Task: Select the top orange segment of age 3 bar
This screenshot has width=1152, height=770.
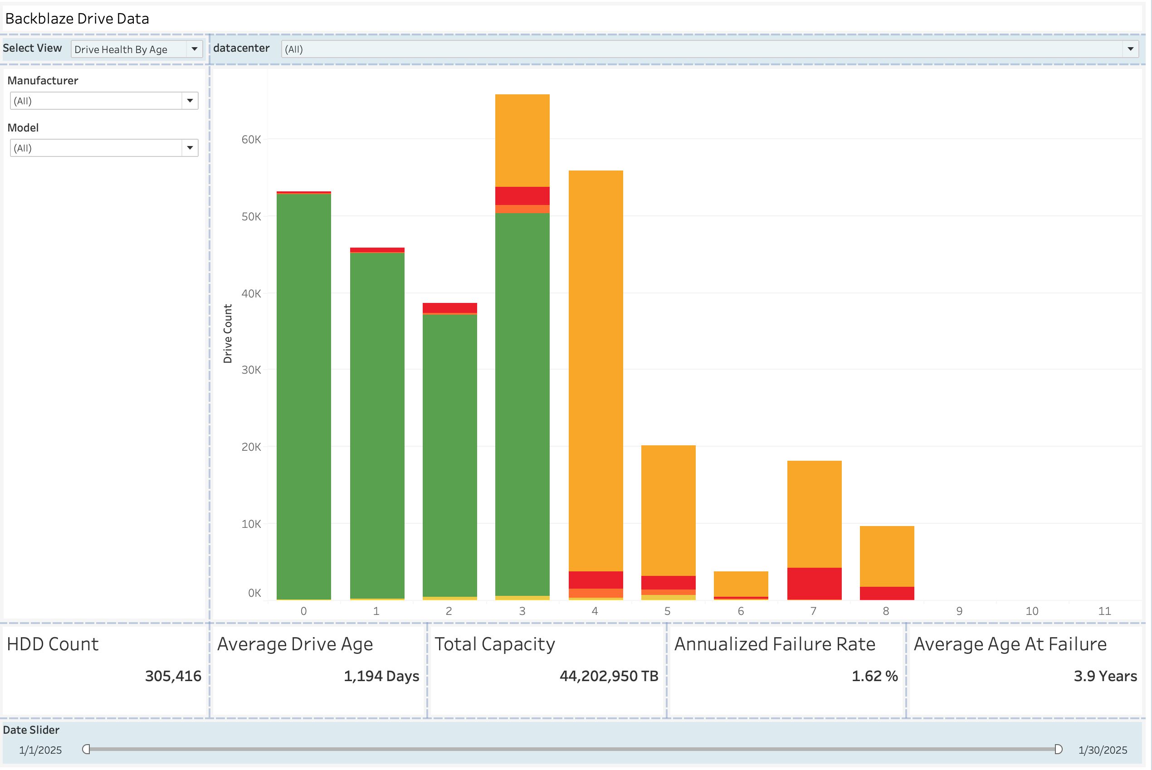Action: coord(522,141)
